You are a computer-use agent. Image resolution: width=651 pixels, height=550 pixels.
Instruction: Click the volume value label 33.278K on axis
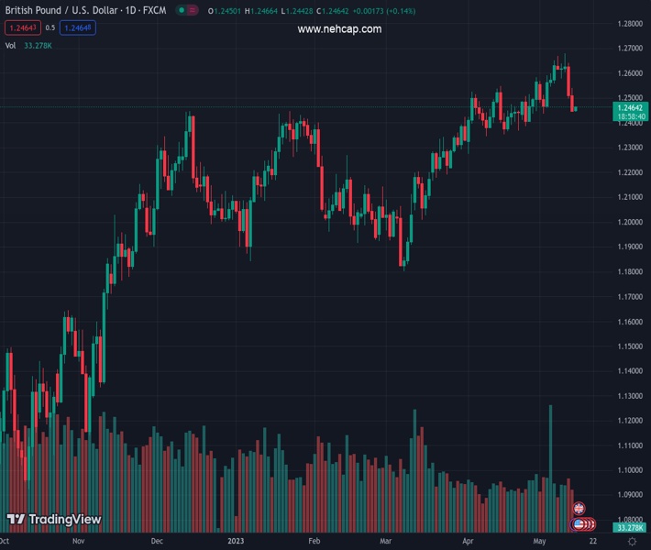(x=630, y=528)
